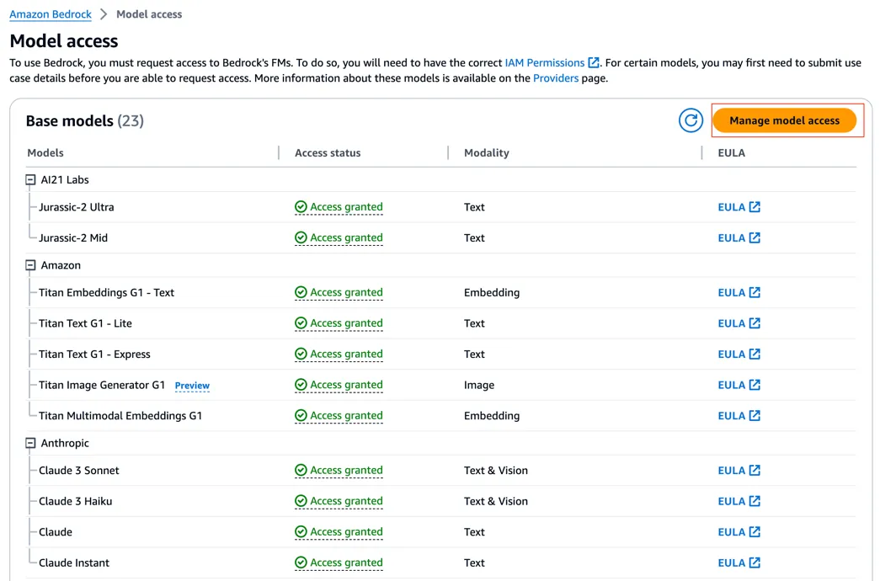Click the Model access breadcrumb text

point(149,14)
